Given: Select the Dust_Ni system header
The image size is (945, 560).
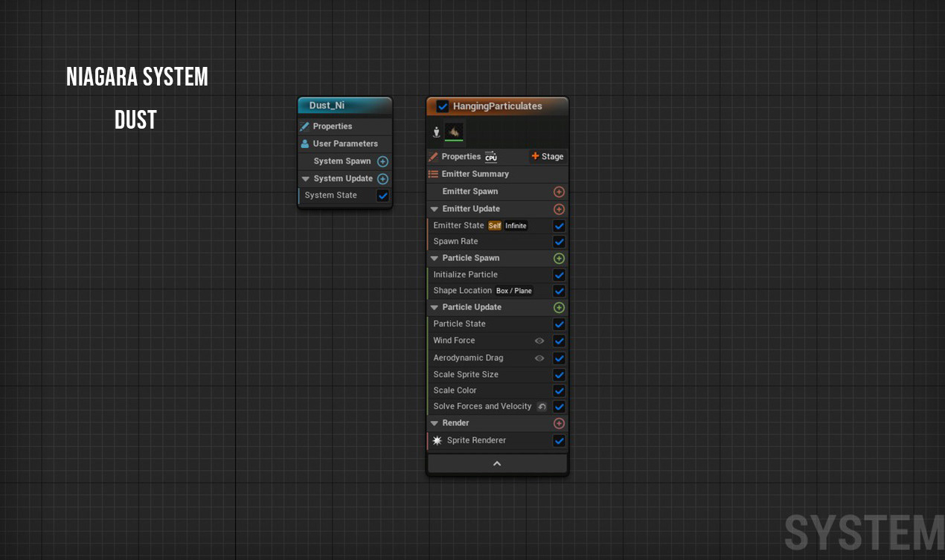Looking at the screenshot, I should [345, 106].
